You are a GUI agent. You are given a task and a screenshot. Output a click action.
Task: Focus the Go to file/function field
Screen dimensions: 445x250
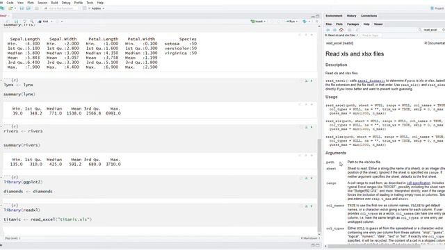coord(60,8)
